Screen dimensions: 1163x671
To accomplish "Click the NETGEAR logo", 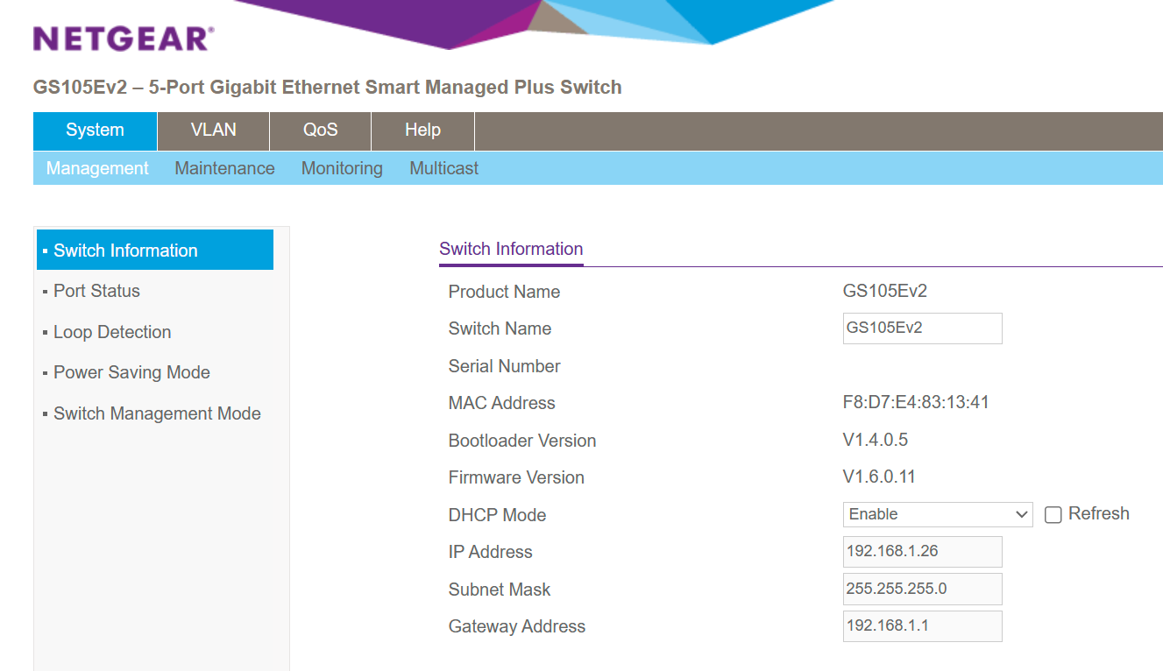I will [124, 39].
